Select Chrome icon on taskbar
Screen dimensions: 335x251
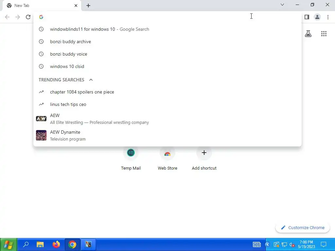[x=72, y=244]
